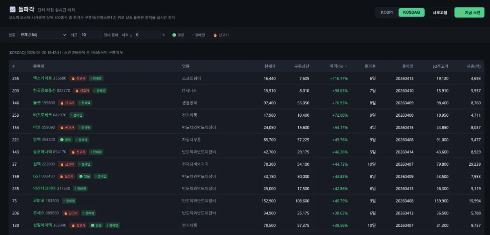This screenshot has height=235, width=490.
Task: Click 152,900 price in 코미코 row
Action: click(x=269, y=201)
